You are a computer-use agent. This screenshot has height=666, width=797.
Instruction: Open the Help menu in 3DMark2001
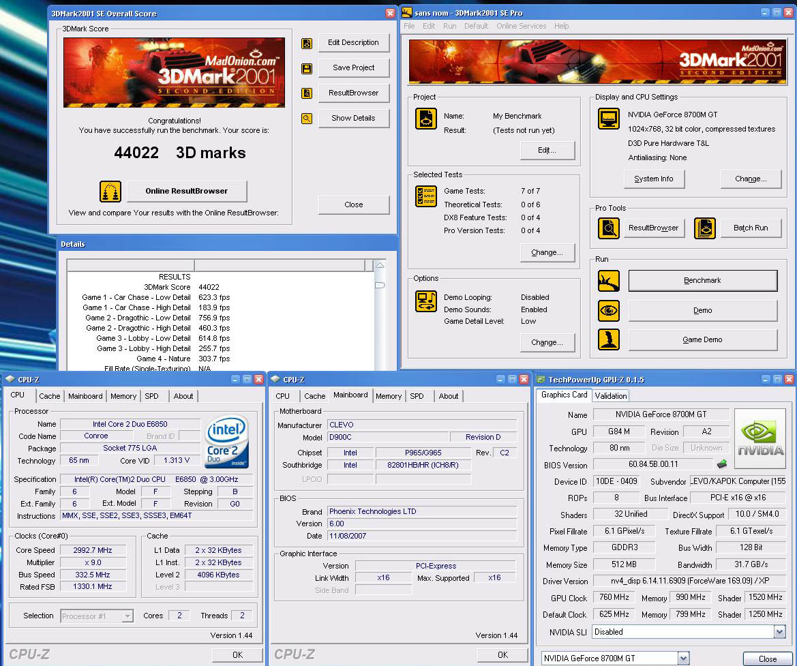562,26
